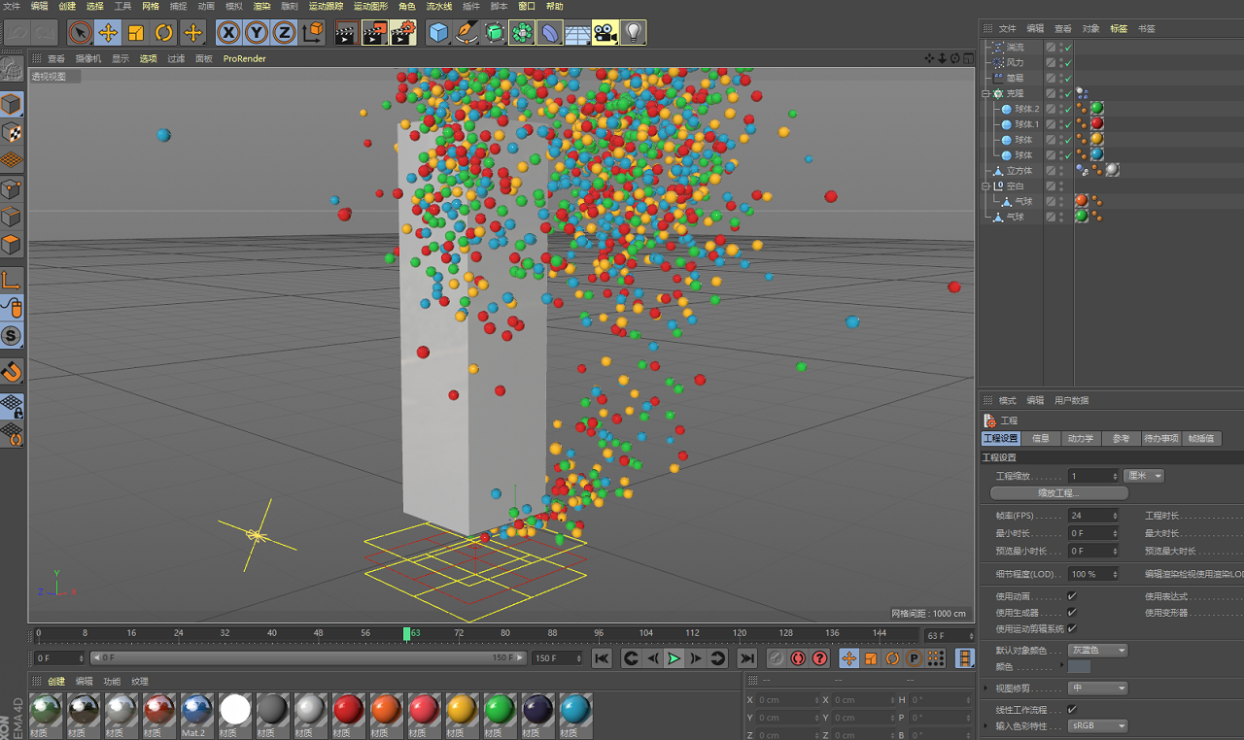Viewport: 1244px width, 740px height.
Task: Toggle the snap magnet icon
Action: [x=12, y=371]
